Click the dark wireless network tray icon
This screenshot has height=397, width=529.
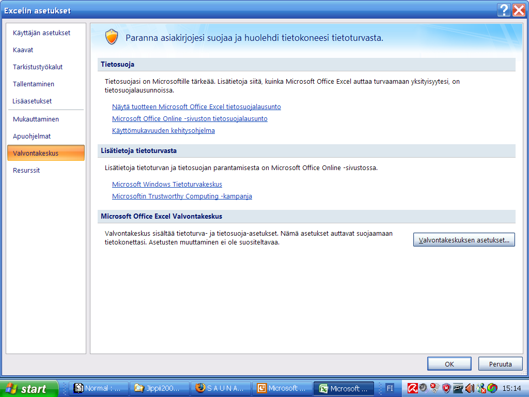coord(458,388)
